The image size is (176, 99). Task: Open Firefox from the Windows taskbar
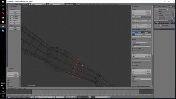click(3, 18)
